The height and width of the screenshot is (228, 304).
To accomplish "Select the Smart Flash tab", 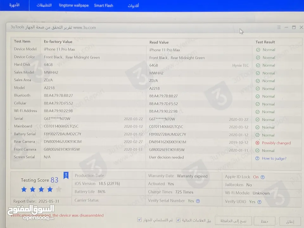I will click(x=104, y=5).
